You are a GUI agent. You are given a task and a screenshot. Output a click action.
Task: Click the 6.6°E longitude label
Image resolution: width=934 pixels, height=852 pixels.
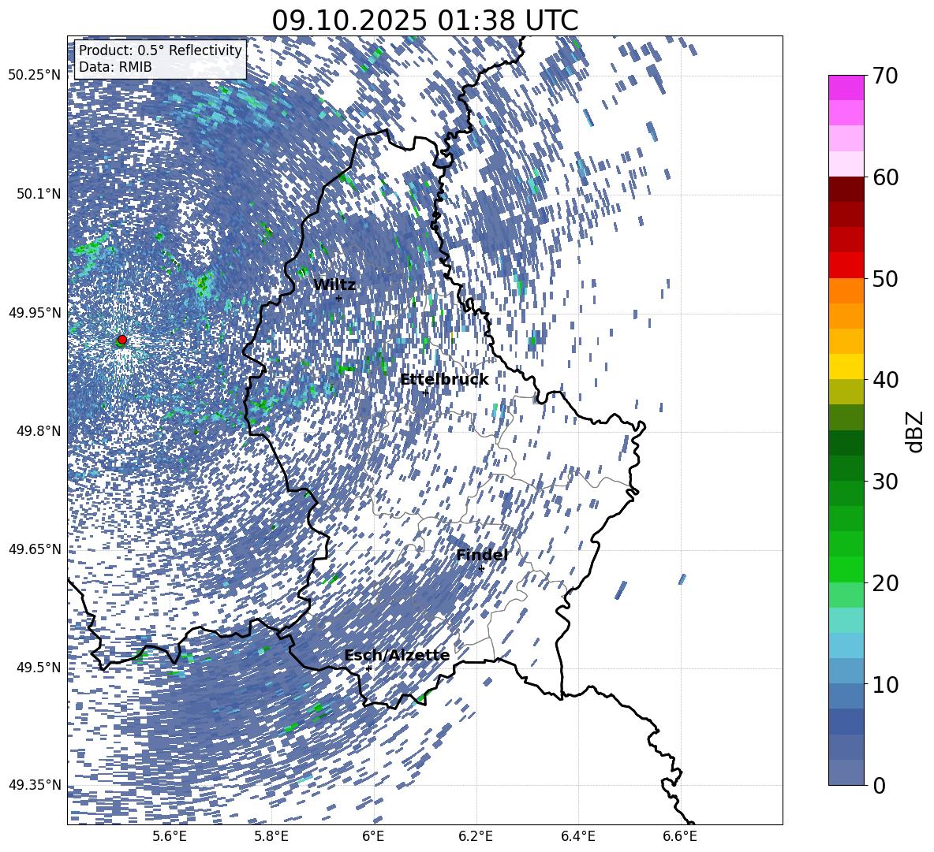[x=680, y=836]
